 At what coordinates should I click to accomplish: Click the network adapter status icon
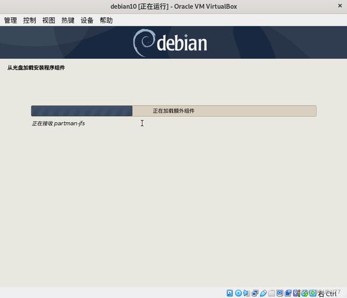[255, 293]
